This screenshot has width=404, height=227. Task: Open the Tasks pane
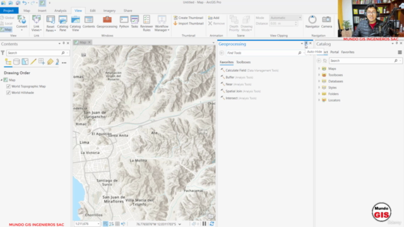tap(134, 22)
